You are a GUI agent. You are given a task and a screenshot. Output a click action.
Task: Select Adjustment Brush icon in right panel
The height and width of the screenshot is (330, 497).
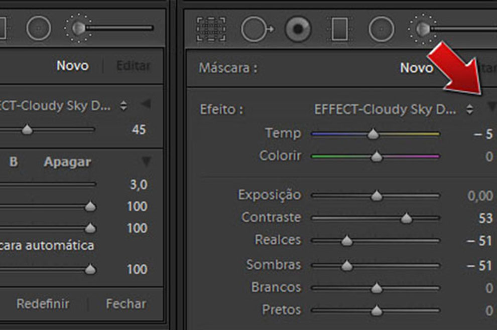(422, 29)
